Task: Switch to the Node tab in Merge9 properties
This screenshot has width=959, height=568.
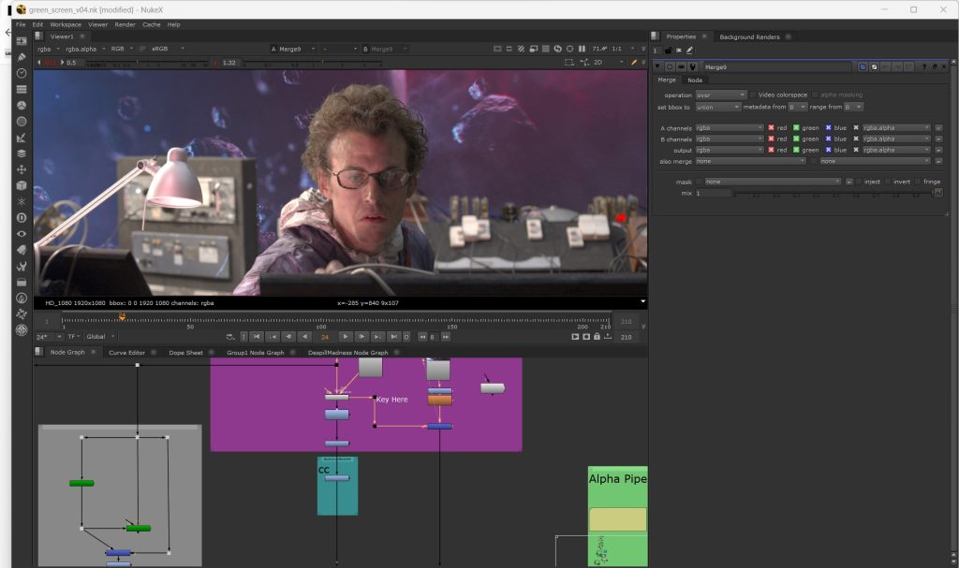Action: click(695, 80)
